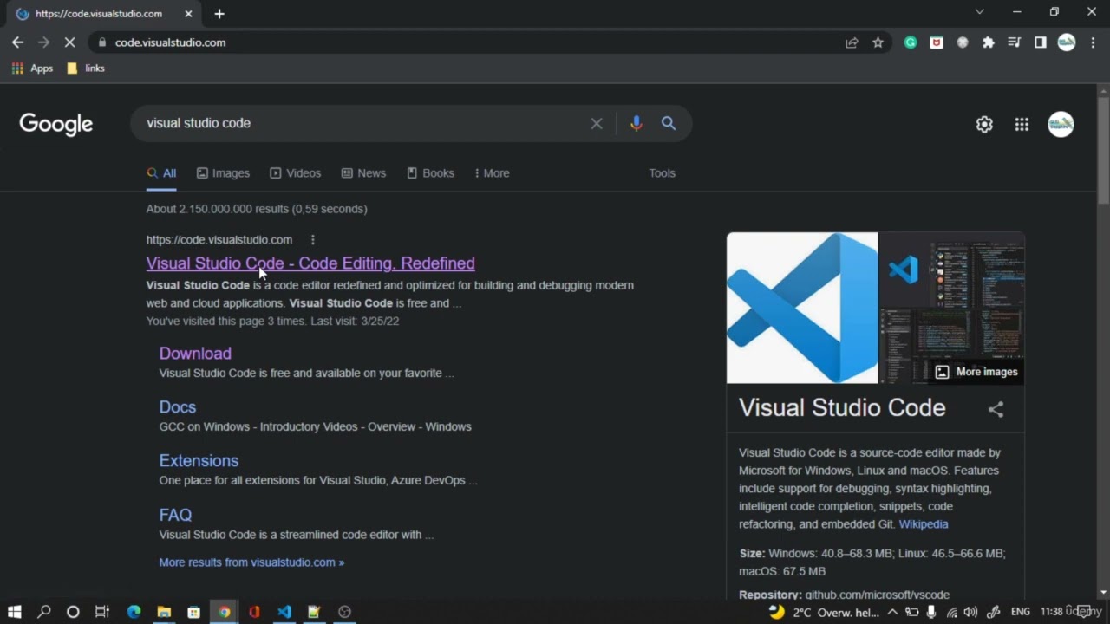Go to the Google homepage via the logo
Image resolution: width=1110 pixels, height=624 pixels.
click(56, 124)
